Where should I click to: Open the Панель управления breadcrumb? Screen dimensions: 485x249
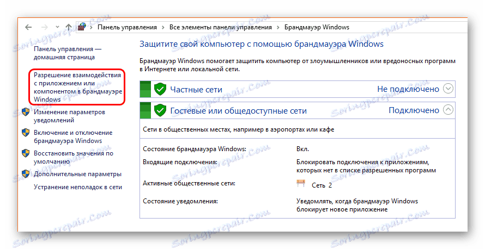(127, 27)
